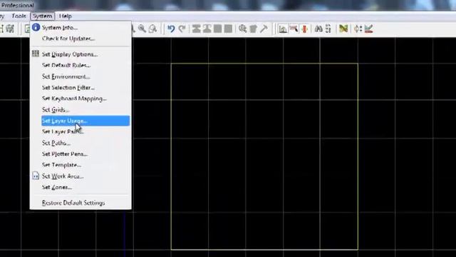456x257 pixels.
Task: Choose Check for Updates menu entry
Action: [81, 39]
